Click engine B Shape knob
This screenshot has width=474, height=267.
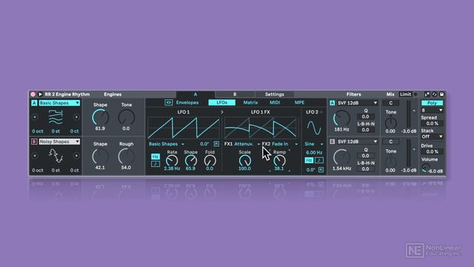pos(100,156)
